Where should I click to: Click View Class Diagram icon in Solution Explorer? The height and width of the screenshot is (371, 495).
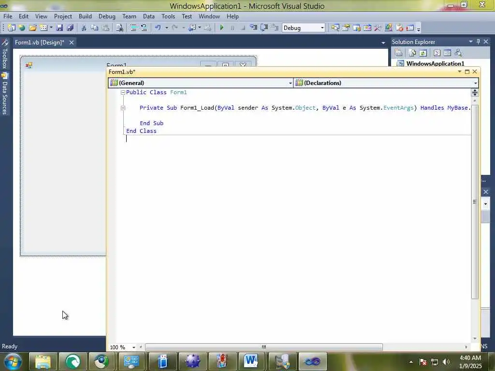(458, 53)
